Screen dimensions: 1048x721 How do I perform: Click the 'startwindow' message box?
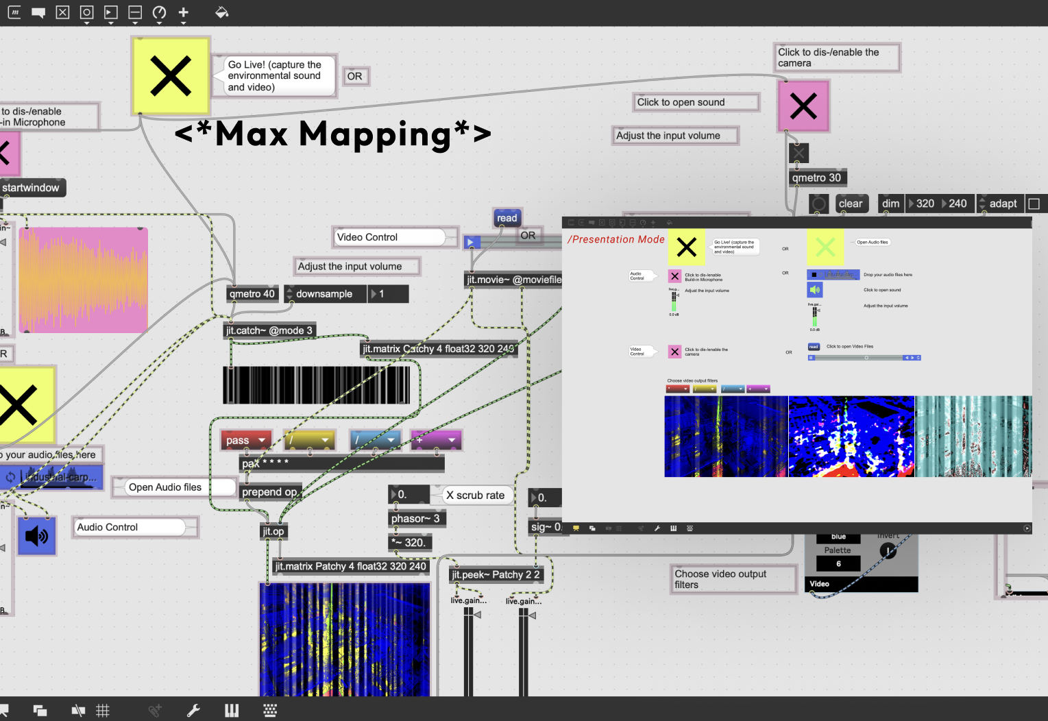(31, 188)
